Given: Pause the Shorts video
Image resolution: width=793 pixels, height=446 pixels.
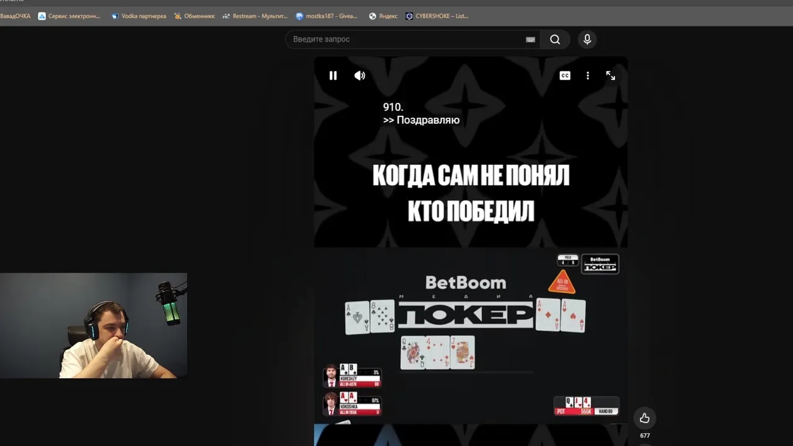Looking at the screenshot, I should click(333, 76).
